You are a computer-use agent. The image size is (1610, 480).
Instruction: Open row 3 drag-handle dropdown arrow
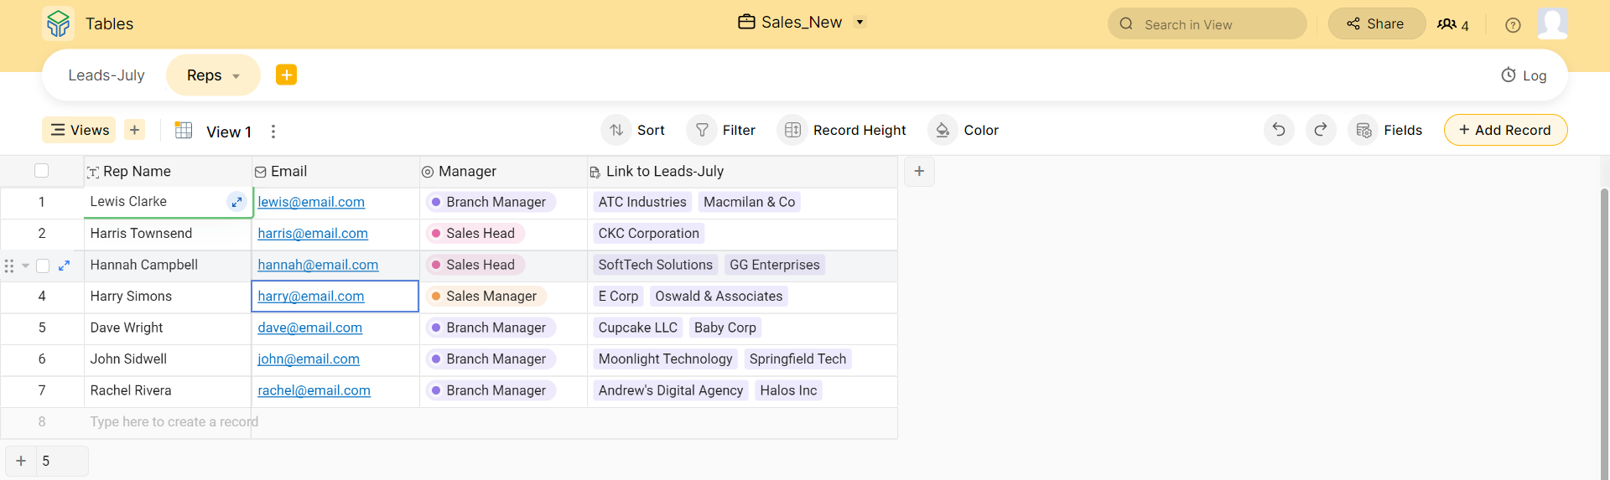pos(26,266)
